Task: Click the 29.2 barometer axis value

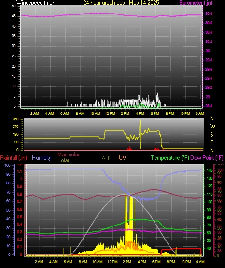Action: 209,87
